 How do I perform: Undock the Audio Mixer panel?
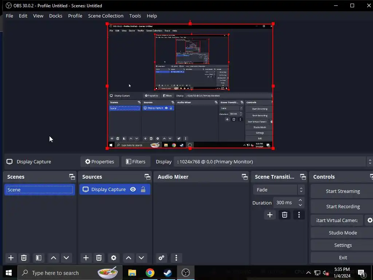click(x=244, y=177)
